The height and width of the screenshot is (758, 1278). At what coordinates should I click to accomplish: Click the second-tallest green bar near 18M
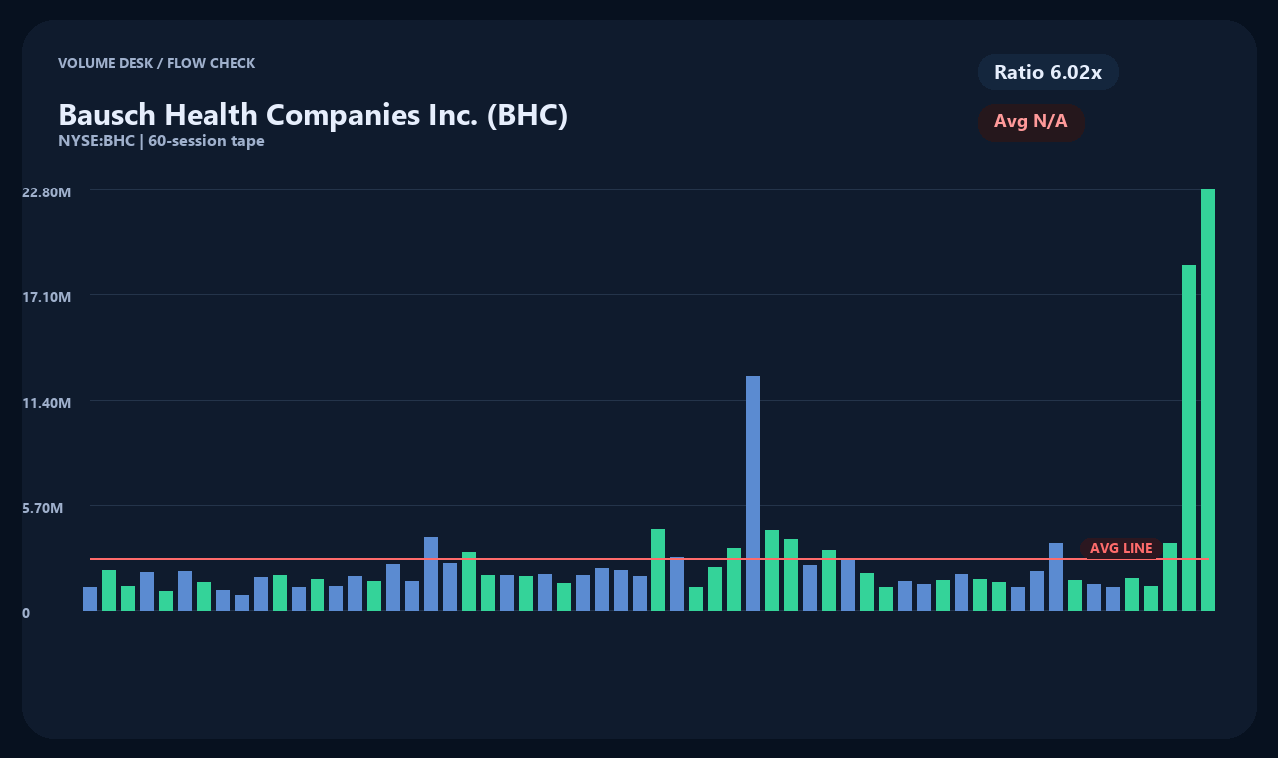click(x=1189, y=438)
